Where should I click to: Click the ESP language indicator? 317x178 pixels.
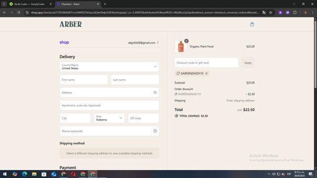(x=289, y=174)
